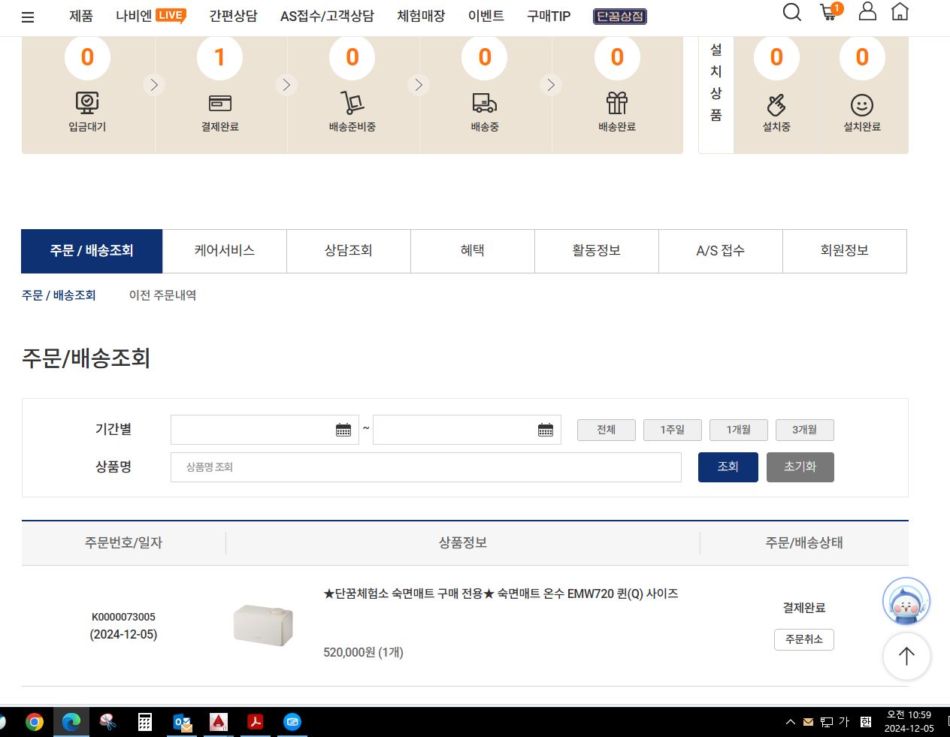Click the scroll-to-top arrow button
This screenshot has height=737, width=950.
click(906, 656)
